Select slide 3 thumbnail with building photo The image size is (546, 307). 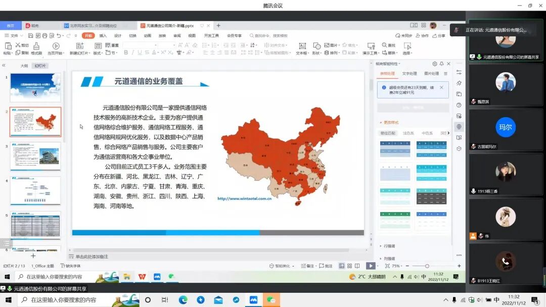35,156
